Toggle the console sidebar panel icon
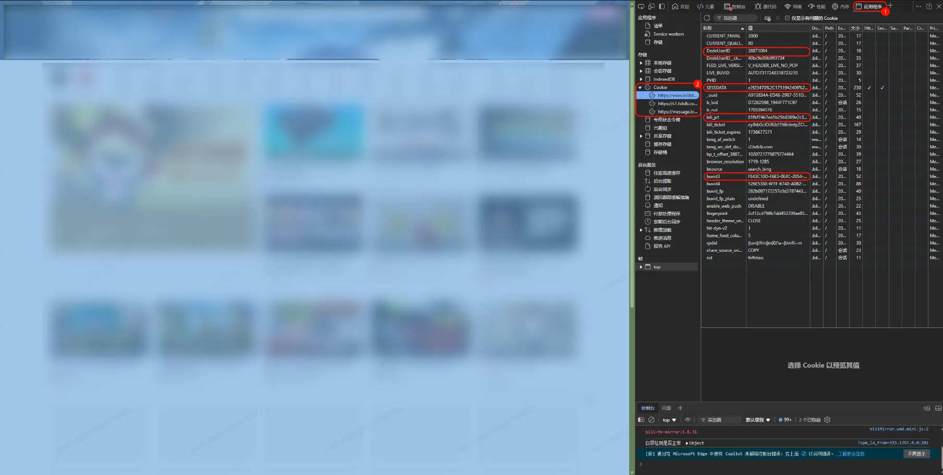 [x=641, y=420]
